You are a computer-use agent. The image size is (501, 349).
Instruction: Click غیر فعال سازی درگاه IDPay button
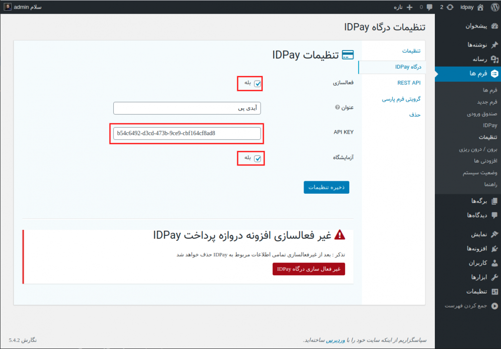[309, 269]
